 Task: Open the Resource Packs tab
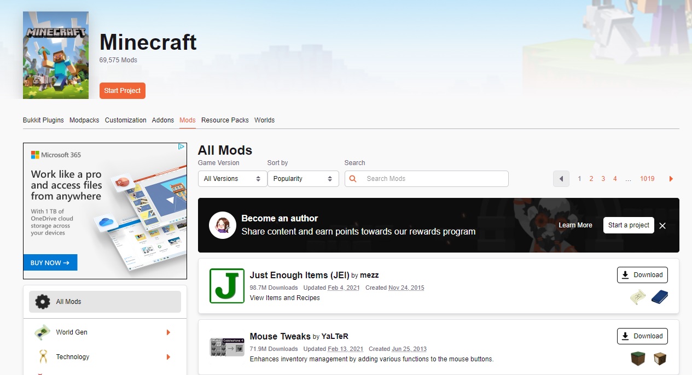click(225, 120)
